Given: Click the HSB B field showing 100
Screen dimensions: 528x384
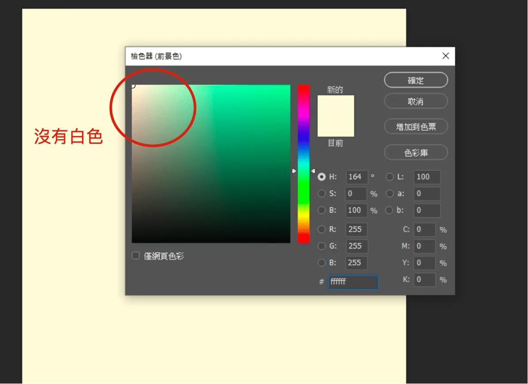Looking at the screenshot, I should [x=356, y=210].
